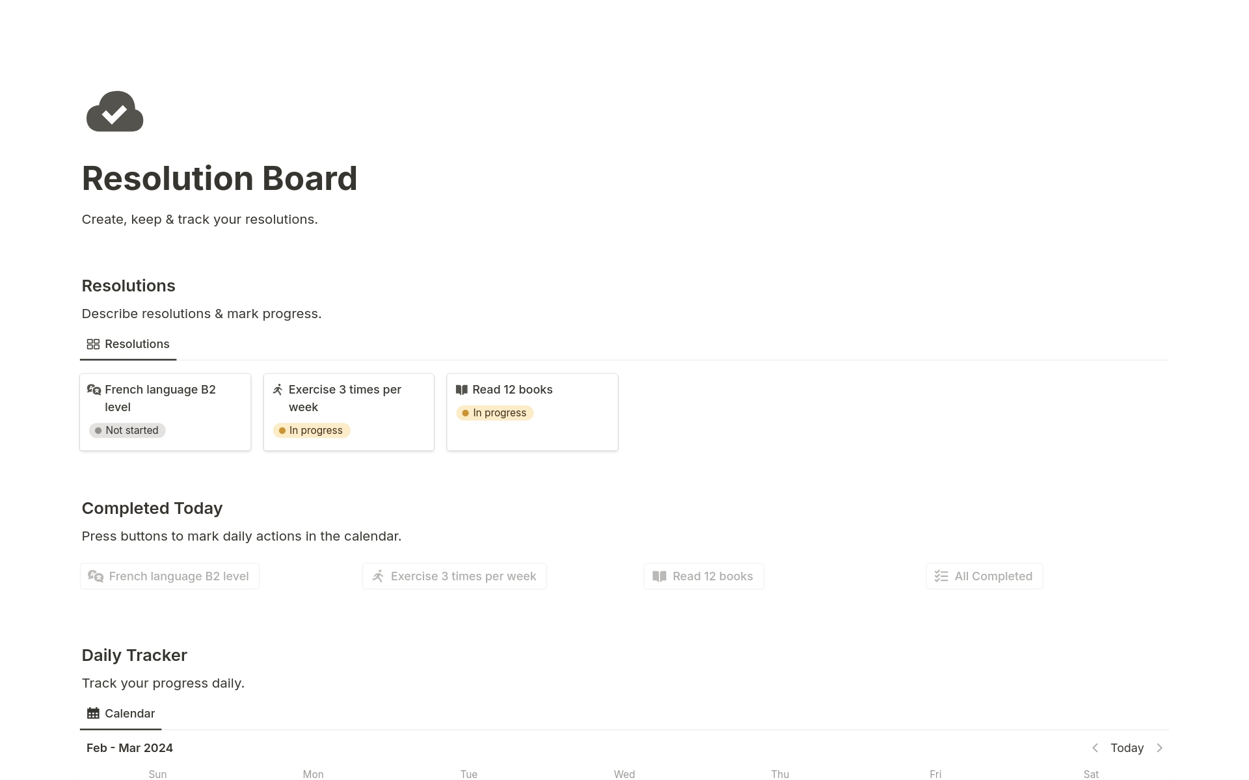Click the calendar icon in Daily Tracker
This screenshot has height=780, width=1249.
93,714
